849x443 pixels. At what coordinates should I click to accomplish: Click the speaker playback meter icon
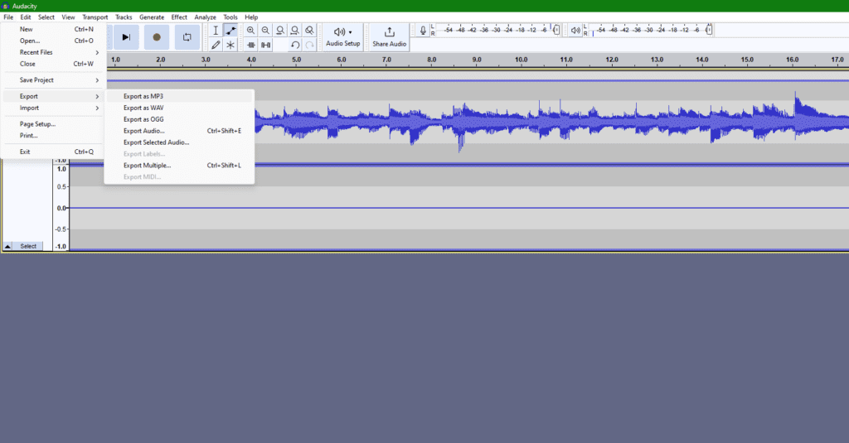pos(575,31)
